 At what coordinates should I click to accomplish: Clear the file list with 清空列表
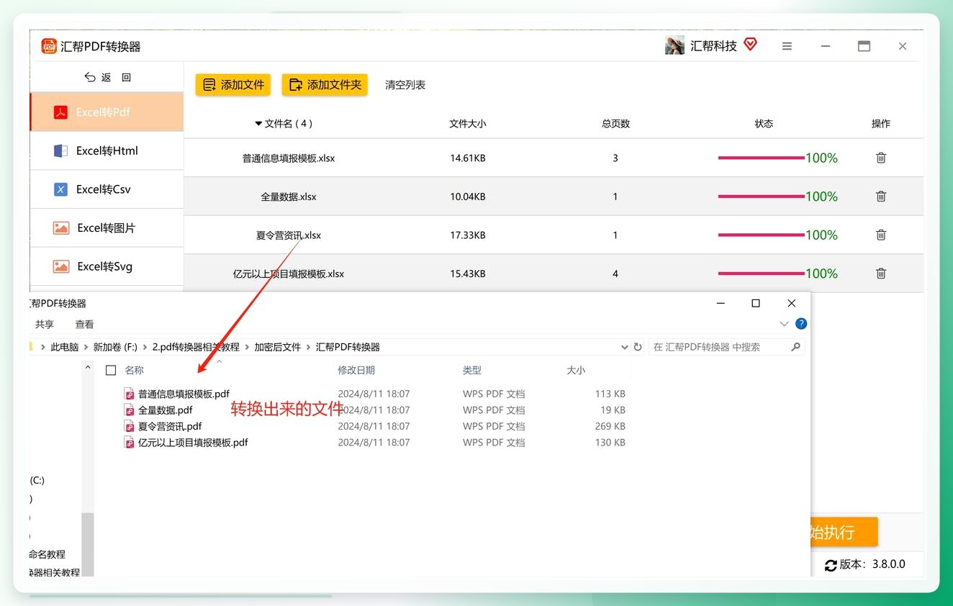(405, 85)
